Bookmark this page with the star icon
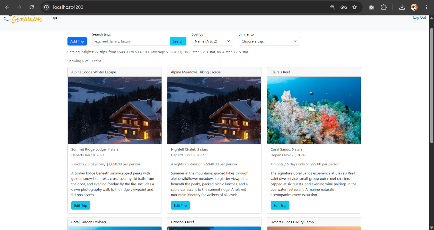The height and width of the screenshot is (230, 434). tap(354, 7)
